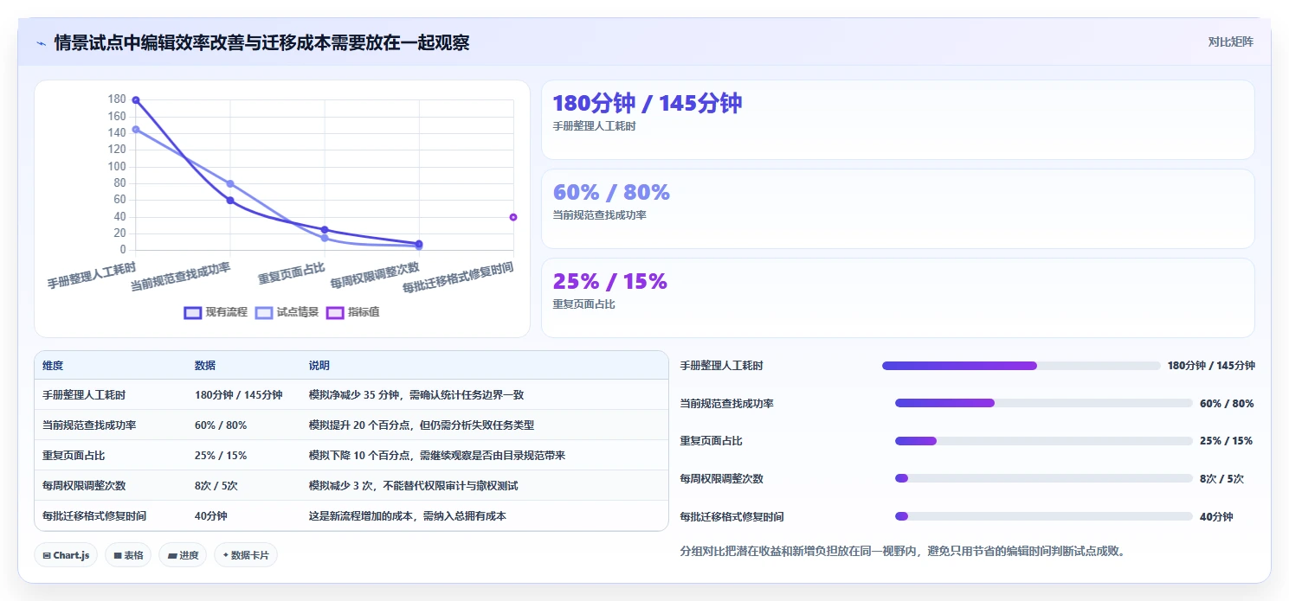Click the table value 180分钟 / 145分钟
This screenshot has height=601, width=1289.
coord(239,394)
